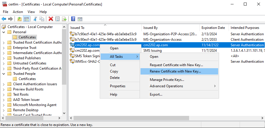Screen dimensions: 265x128
Task: Expand Client Authentication Issuers node
Action: pos(4,84)
